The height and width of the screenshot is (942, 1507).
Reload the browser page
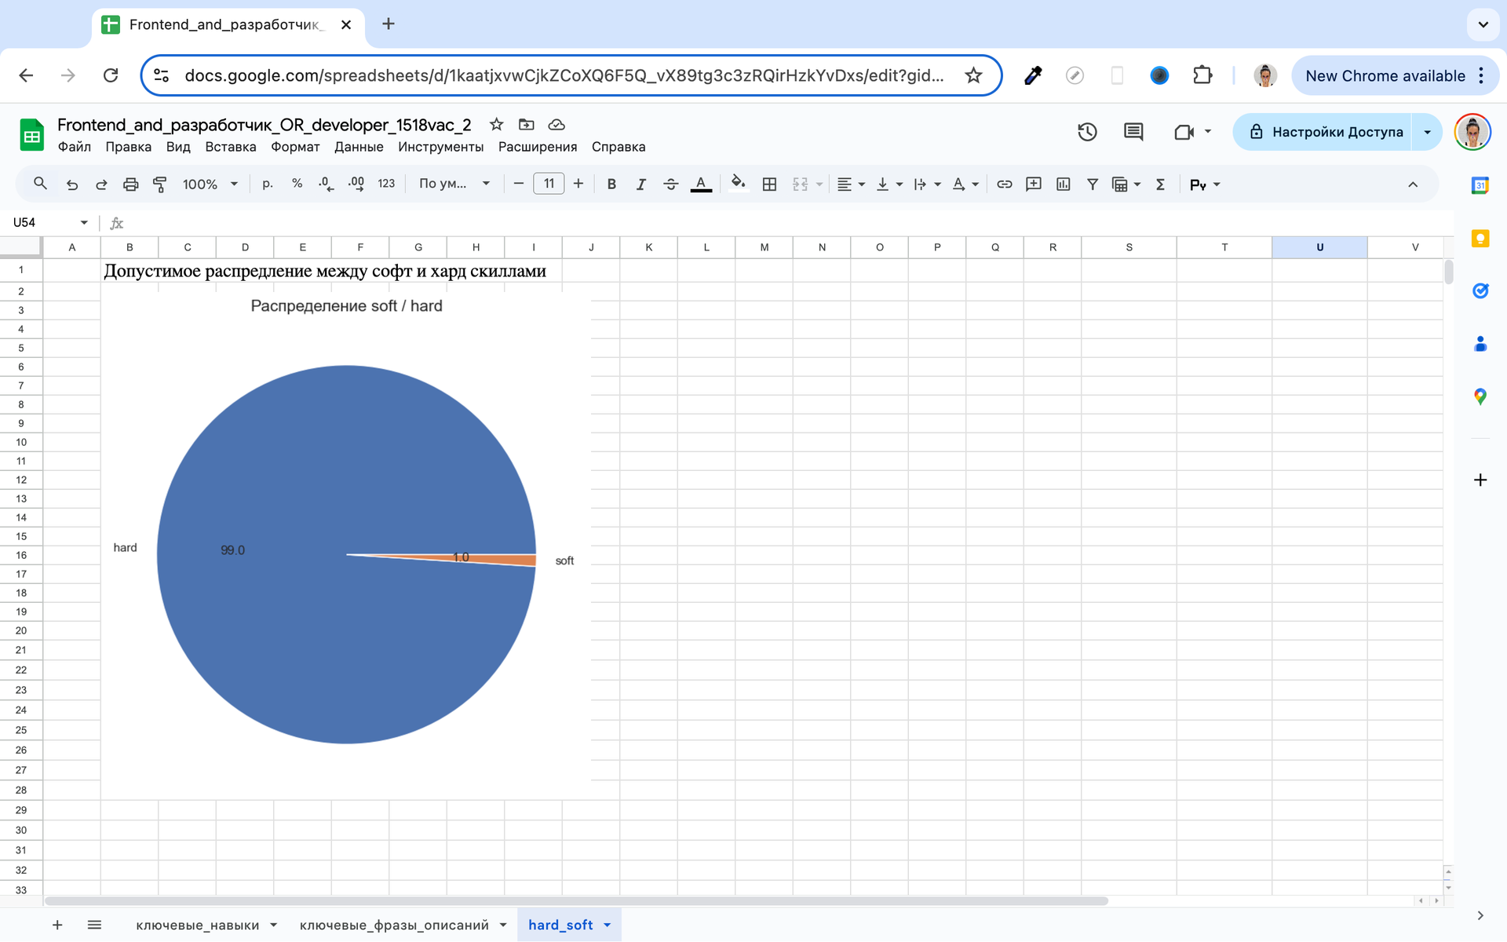point(111,75)
